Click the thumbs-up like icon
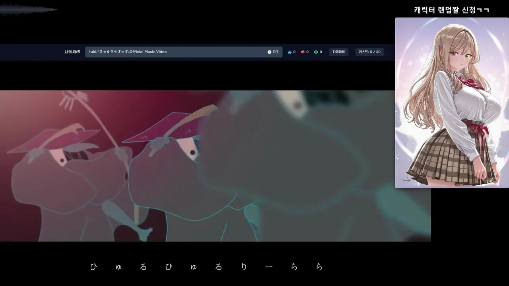The height and width of the screenshot is (286, 509). tap(289, 52)
